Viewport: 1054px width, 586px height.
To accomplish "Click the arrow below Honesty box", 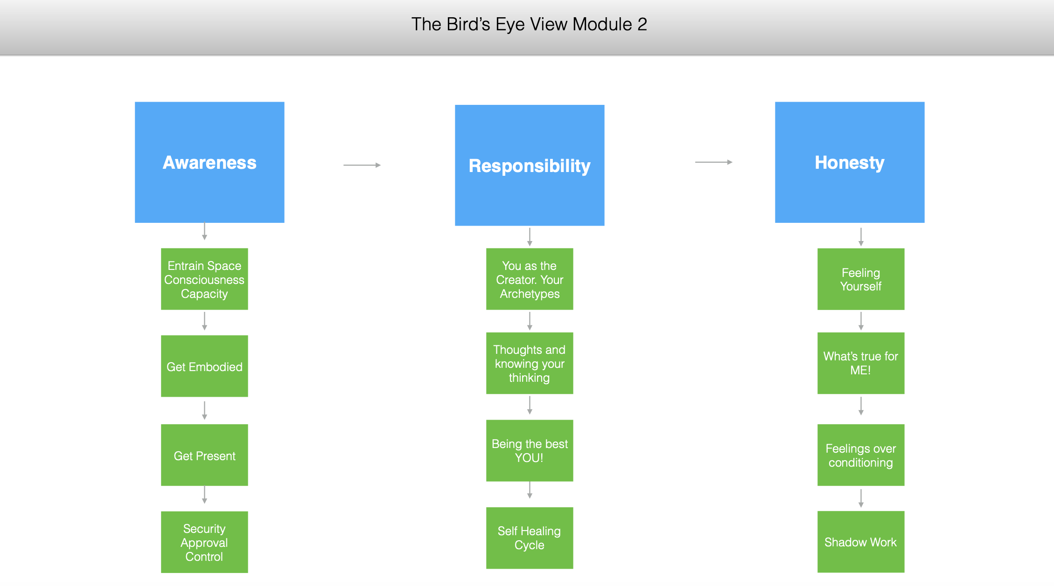I will (861, 237).
